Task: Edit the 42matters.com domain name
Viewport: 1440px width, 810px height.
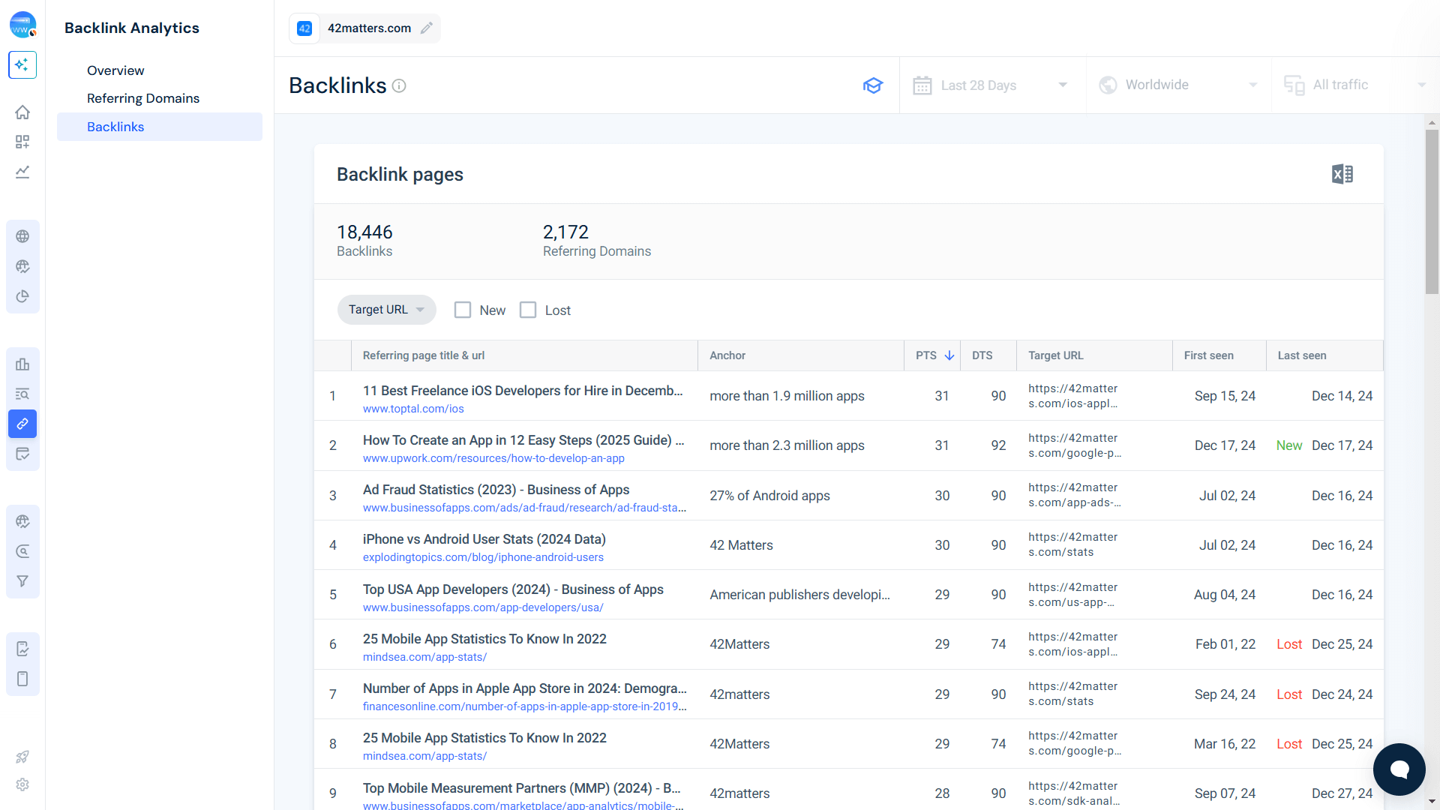Action: pos(427,28)
